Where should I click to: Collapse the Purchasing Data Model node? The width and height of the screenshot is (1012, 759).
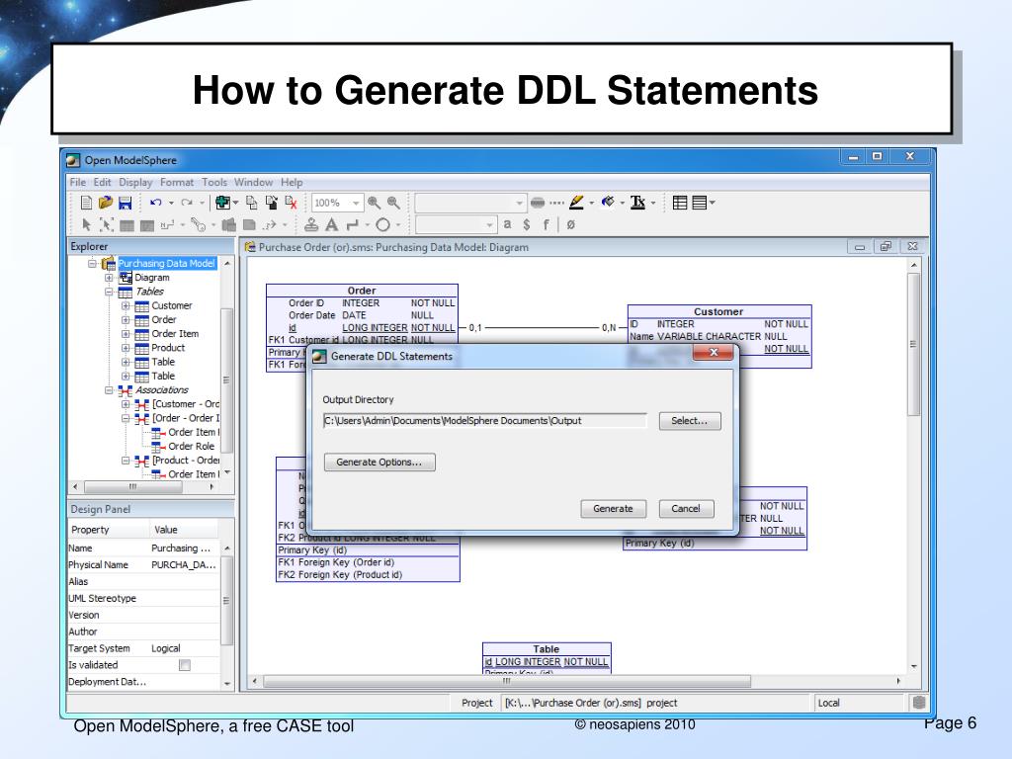click(x=92, y=263)
